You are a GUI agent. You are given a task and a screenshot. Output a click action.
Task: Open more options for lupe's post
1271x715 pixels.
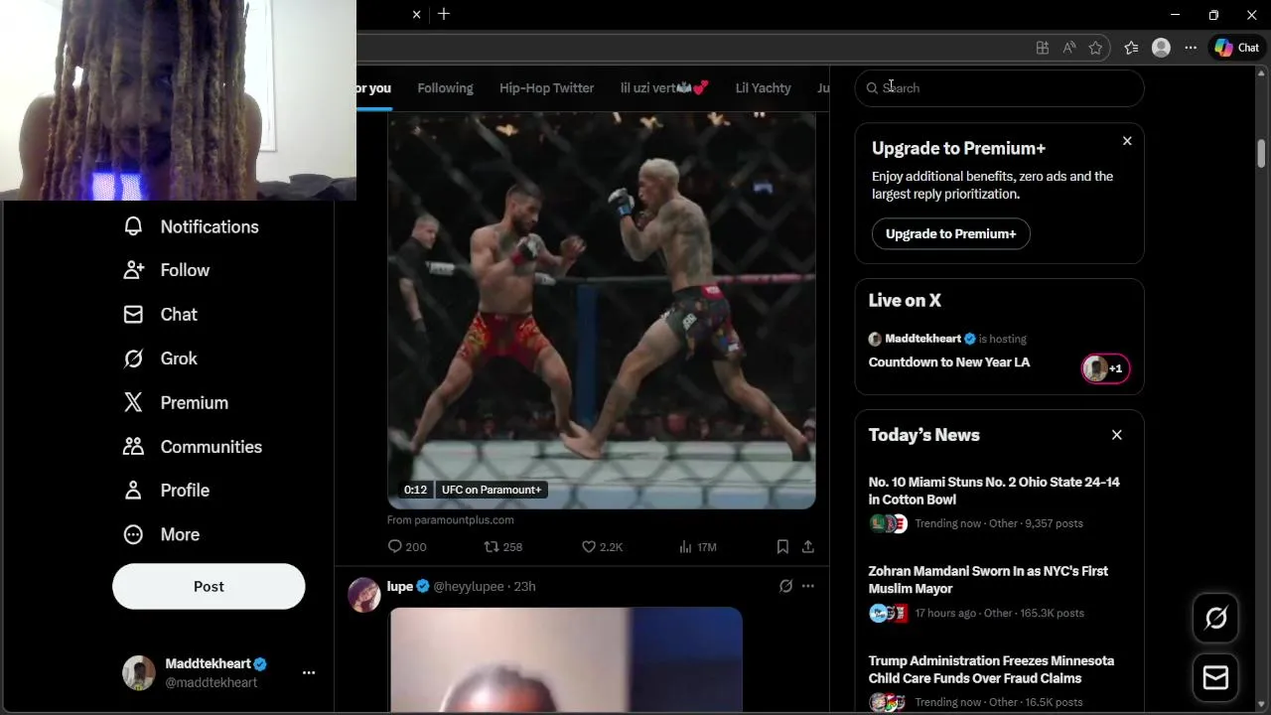808,586
